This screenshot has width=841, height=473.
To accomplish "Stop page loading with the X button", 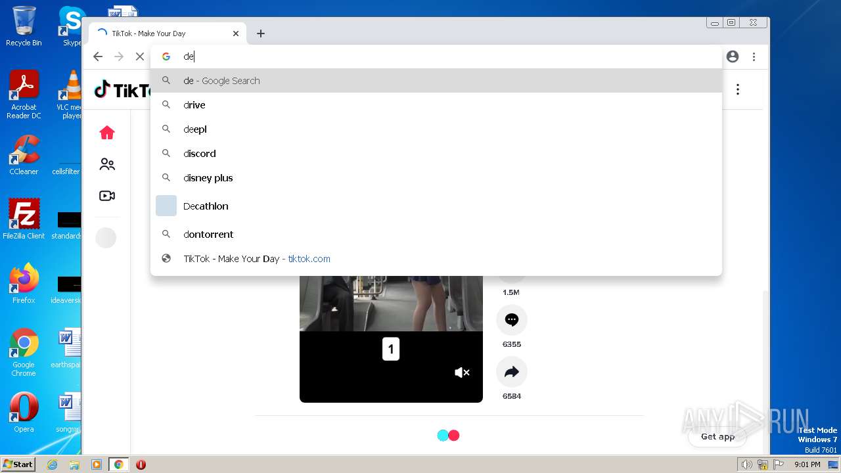I will [x=140, y=56].
